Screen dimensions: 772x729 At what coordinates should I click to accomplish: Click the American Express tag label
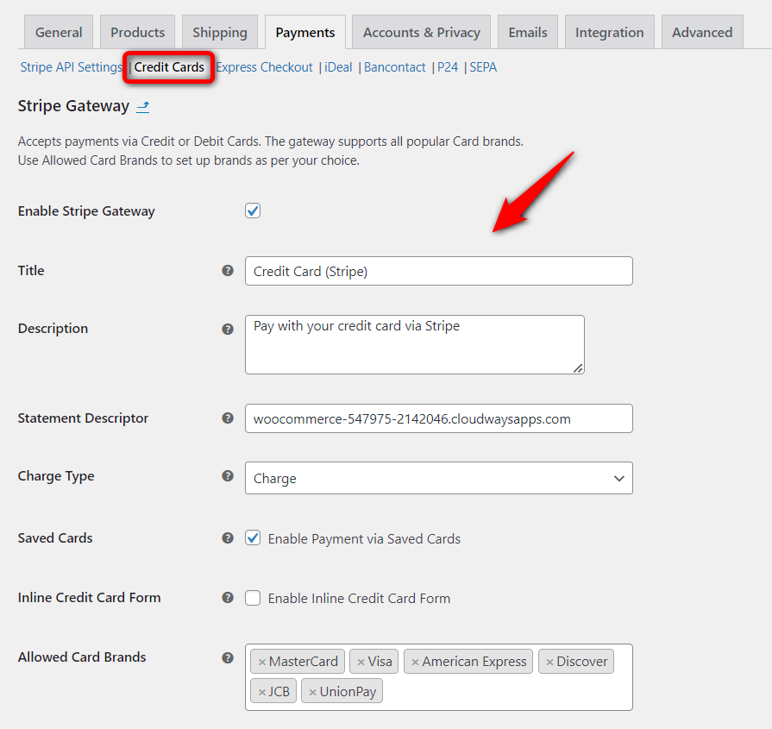474,662
